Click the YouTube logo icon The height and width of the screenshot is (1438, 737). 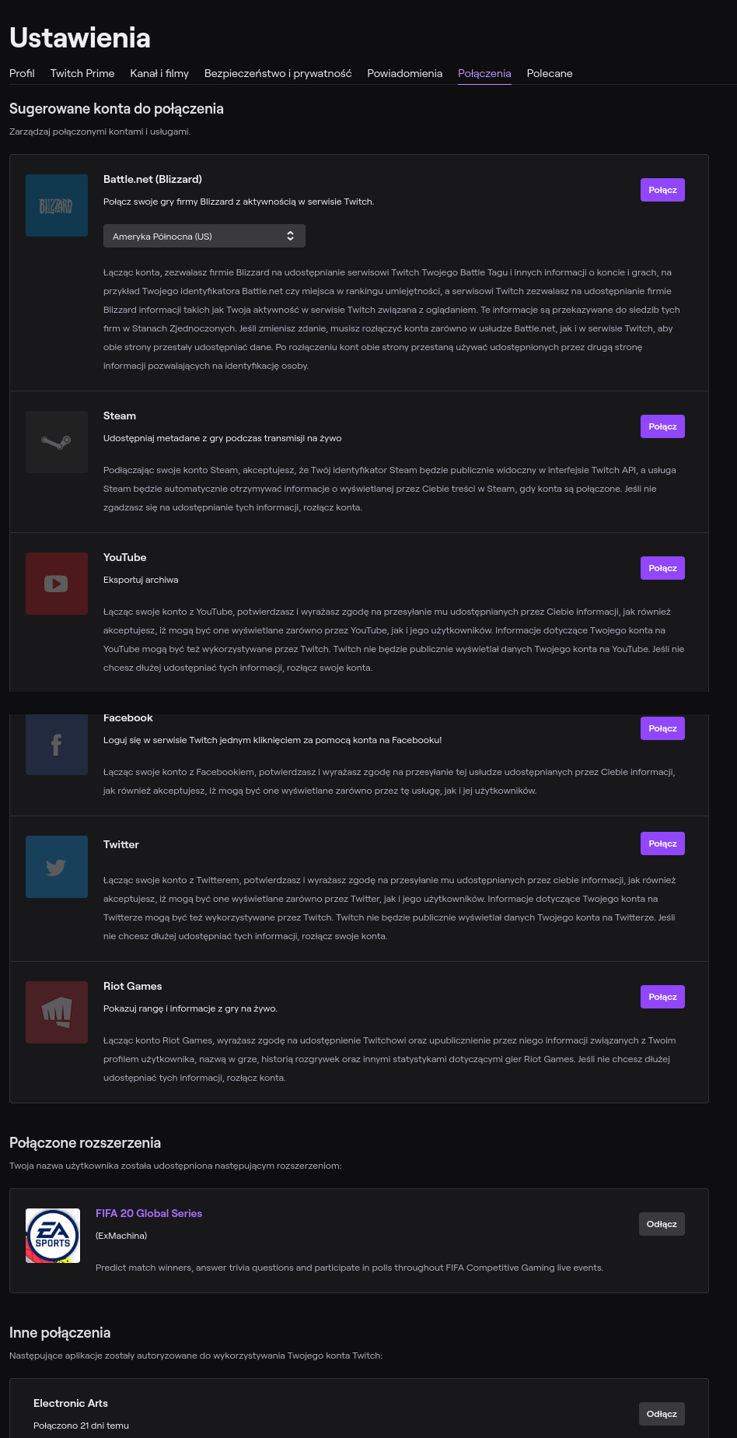(56, 584)
